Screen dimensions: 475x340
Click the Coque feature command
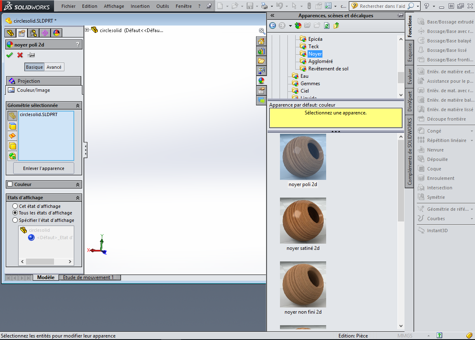(x=430, y=169)
